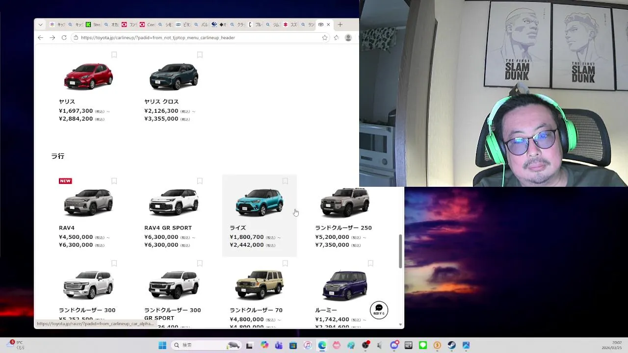This screenshot has height=353, width=628.
Task: Open a new browser tab
Action: coord(340,25)
